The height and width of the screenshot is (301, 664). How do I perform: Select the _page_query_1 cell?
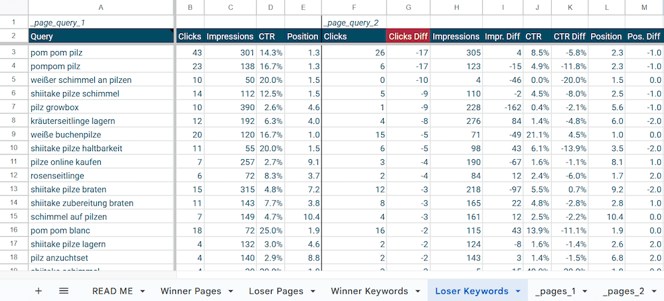pyautogui.click(x=101, y=23)
